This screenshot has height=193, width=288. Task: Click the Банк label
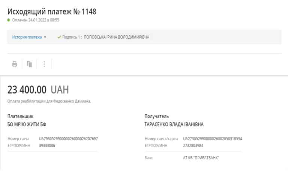149,158
